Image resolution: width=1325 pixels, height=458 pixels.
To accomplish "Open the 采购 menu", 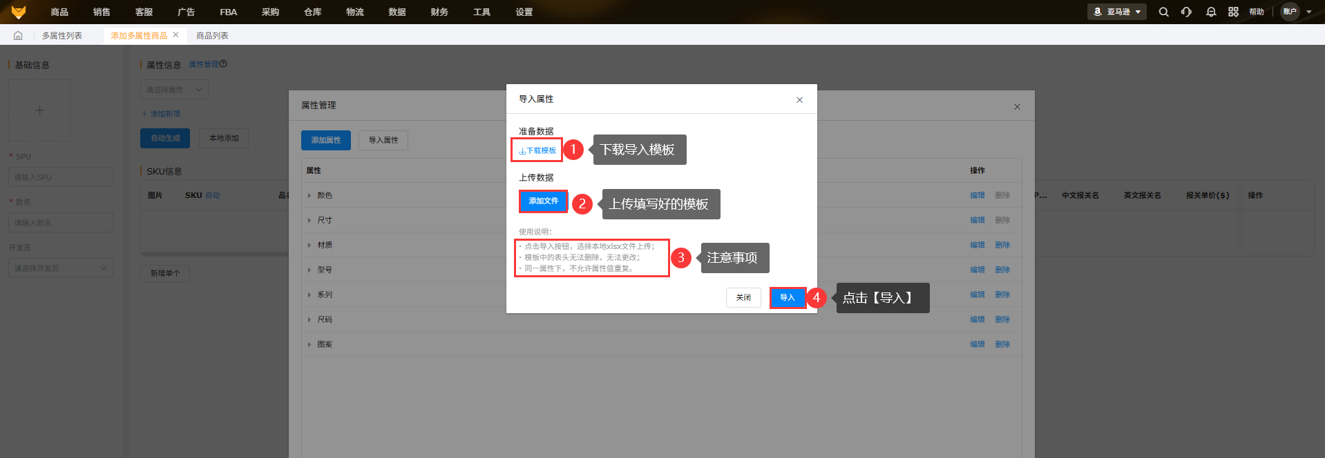I will click(x=270, y=12).
